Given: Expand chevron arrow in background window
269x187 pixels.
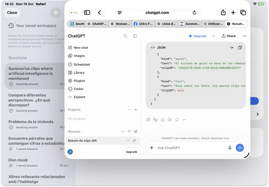Looking at the screenshot, I should point(257,114).
